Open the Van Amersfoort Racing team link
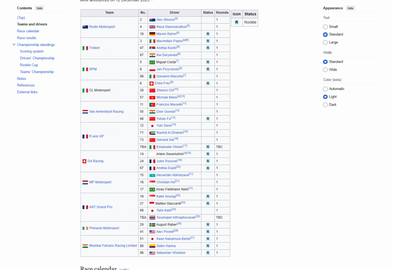393x270 pixels. pyautogui.click(x=106, y=112)
